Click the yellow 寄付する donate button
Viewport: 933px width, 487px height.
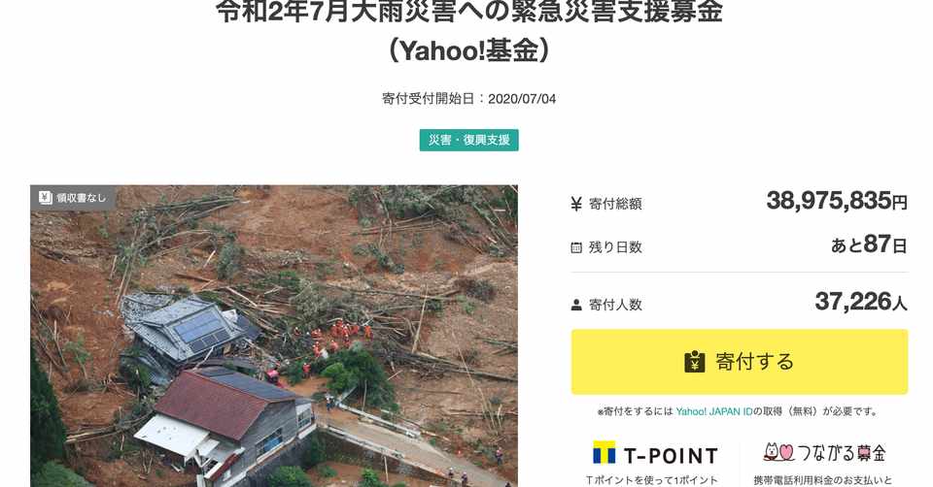(x=740, y=362)
